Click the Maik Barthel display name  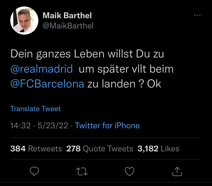tap(67, 15)
